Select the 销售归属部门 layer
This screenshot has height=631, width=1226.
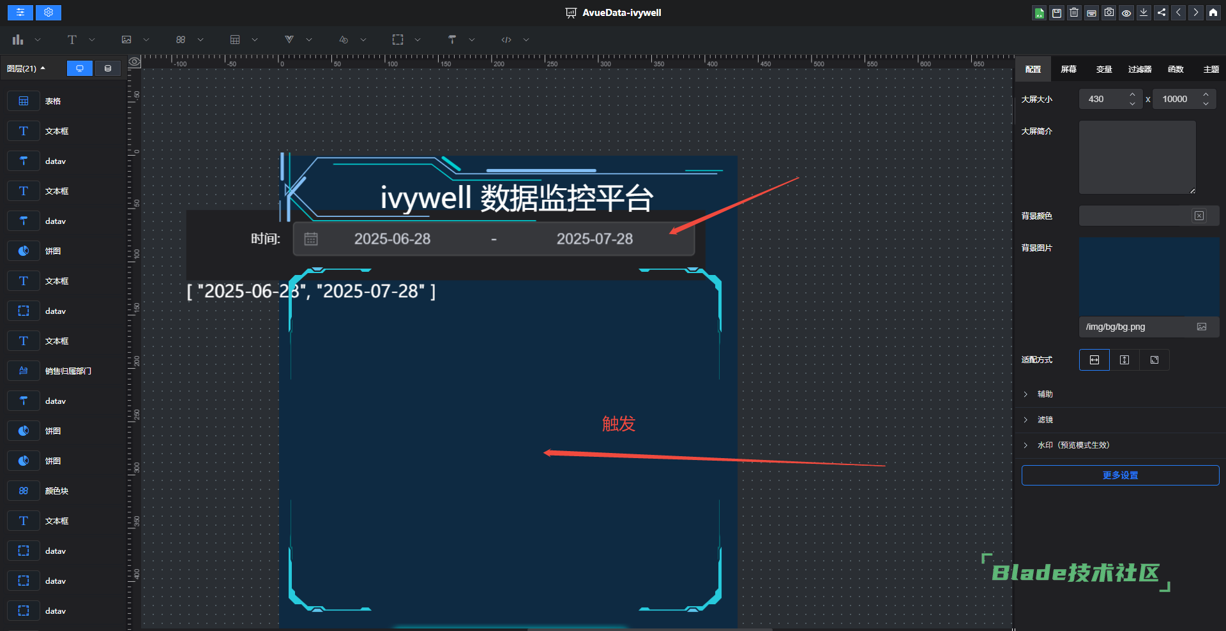click(x=64, y=371)
